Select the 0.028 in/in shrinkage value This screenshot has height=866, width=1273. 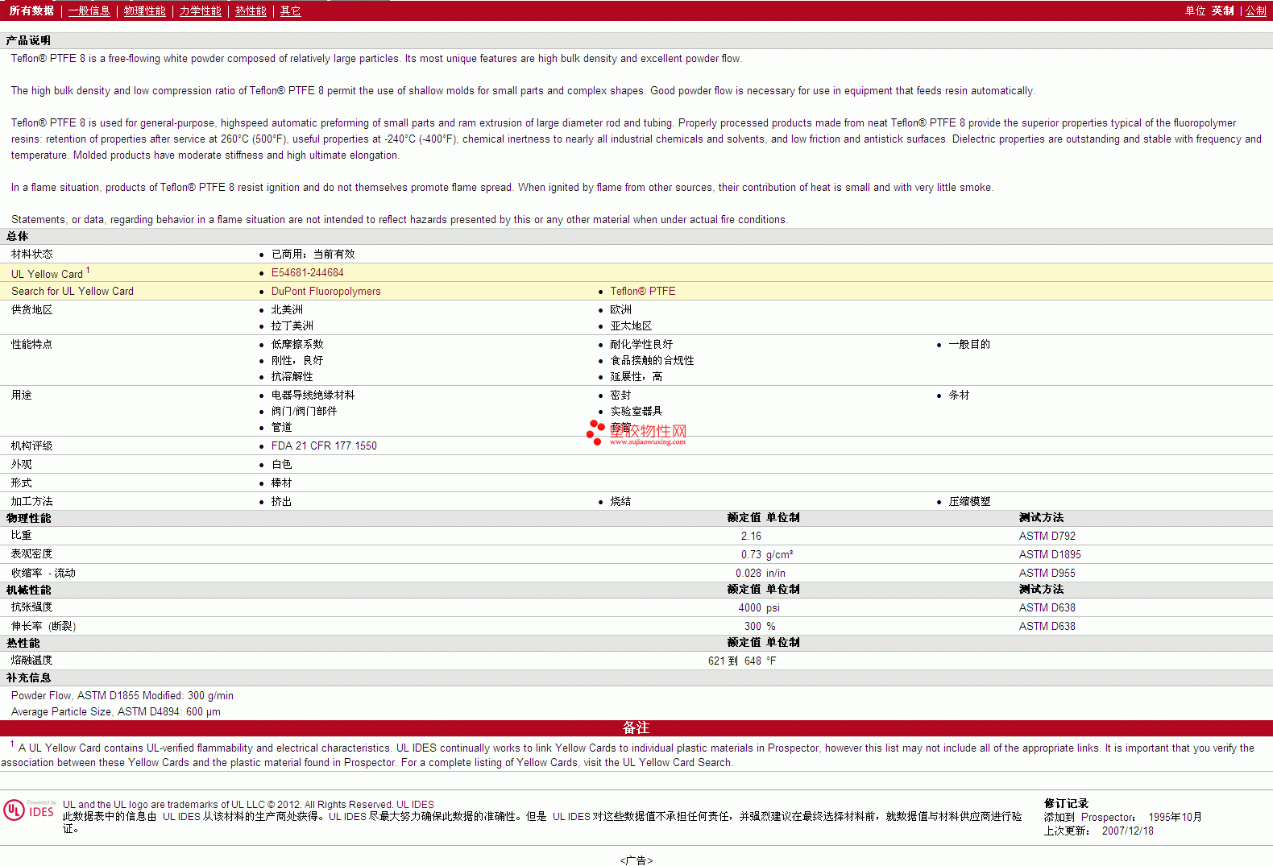(x=761, y=574)
